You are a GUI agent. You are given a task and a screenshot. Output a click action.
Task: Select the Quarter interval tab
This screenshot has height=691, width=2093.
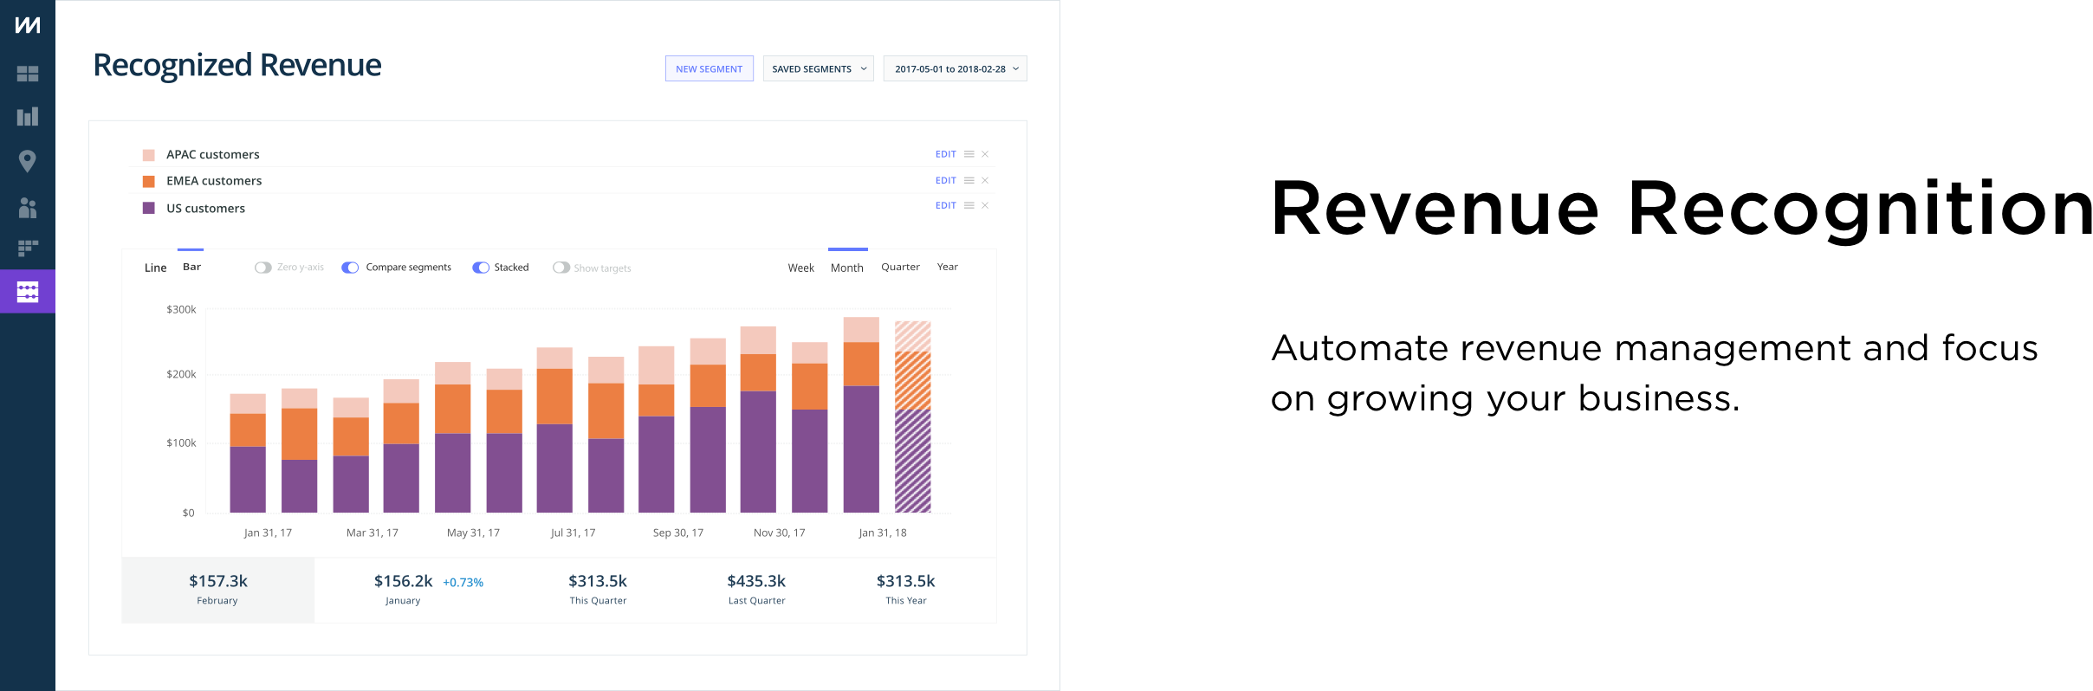tap(900, 267)
